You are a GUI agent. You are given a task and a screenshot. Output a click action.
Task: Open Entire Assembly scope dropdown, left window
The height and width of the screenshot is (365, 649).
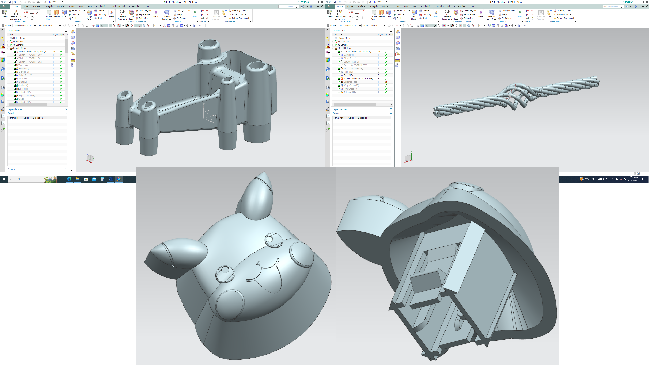pyautogui.click(x=49, y=26)
